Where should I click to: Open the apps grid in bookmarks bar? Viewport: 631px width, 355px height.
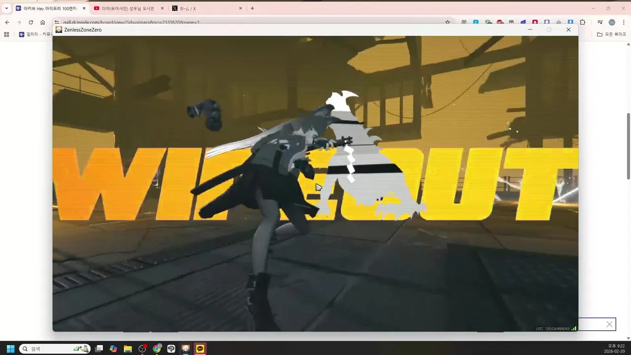click(x=6, y=35)
